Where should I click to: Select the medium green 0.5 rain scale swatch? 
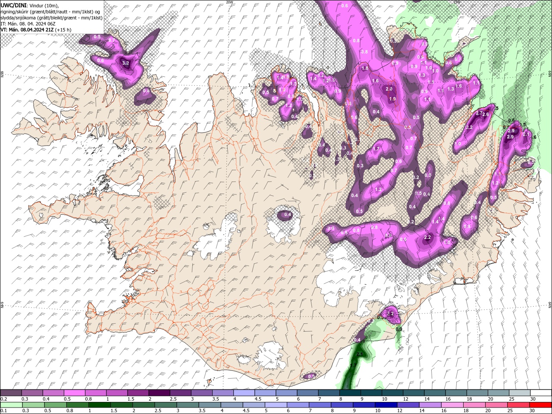[x=56, y=405]
